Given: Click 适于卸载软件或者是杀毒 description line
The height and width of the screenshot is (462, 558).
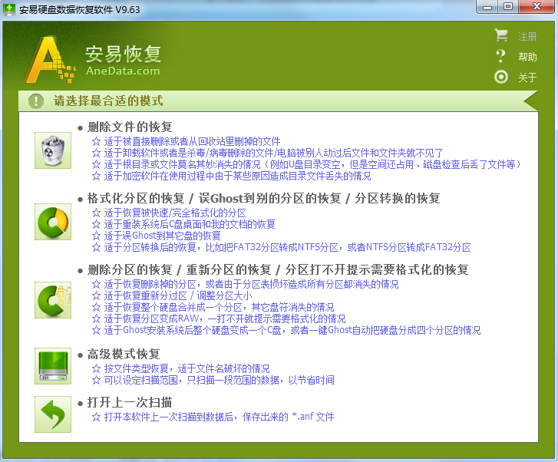Looking at the screenshot, I should [267, 153].
